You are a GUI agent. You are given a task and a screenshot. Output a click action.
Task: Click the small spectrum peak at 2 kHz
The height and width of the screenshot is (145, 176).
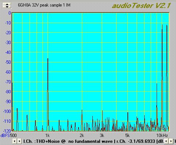pos(82,121)
